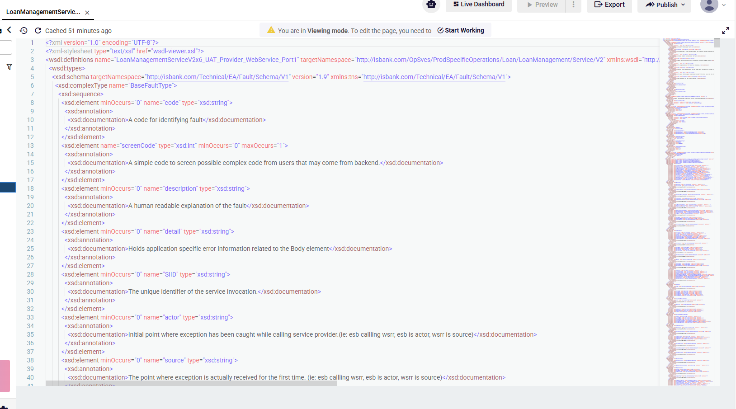Click the Export button

tap(609, 5)
